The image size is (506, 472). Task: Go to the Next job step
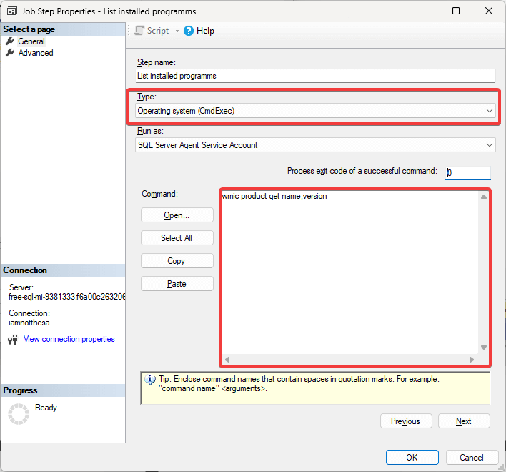click(464, 421)
